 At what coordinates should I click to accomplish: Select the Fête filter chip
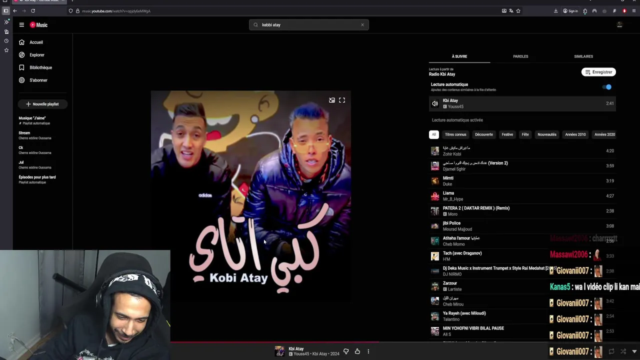click(x=525, y=134)
